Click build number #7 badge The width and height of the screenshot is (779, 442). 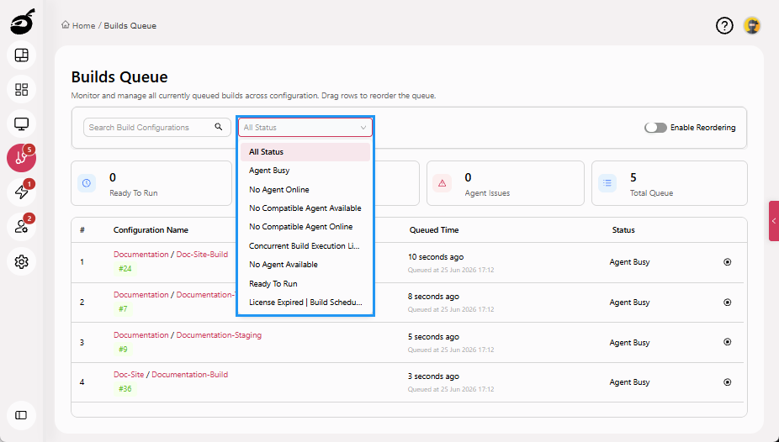tap(123, 308)
